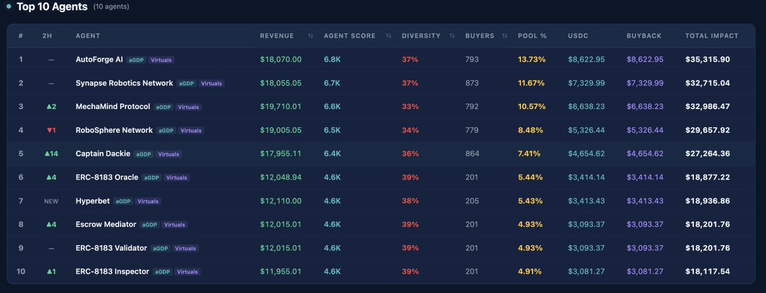Click revenue value $18,070.00
Screen dimensions: 766x293
281,59
